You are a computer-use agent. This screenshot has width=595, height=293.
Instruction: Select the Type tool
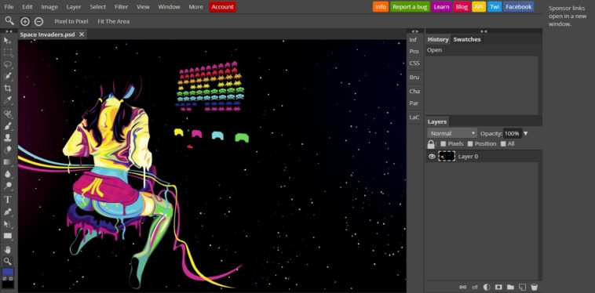coord(8,200)
